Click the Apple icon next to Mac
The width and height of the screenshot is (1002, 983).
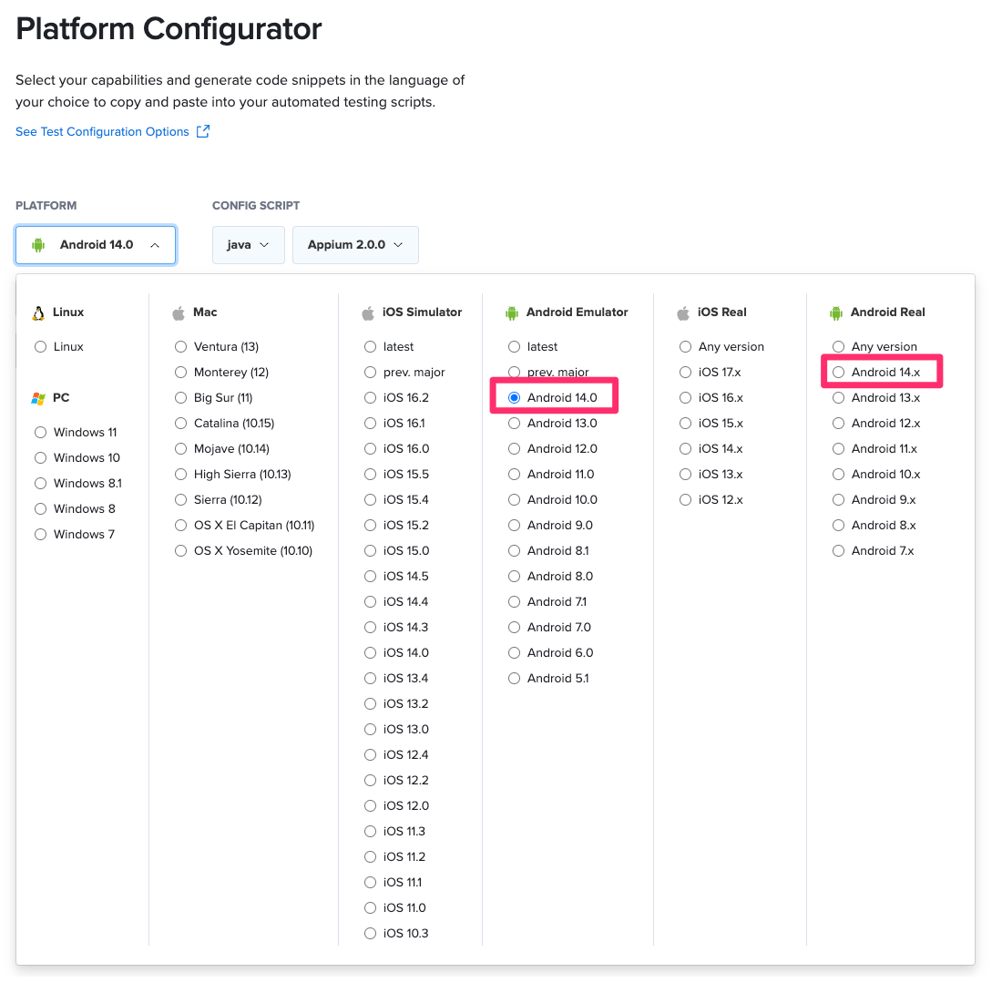pos(179,312)
